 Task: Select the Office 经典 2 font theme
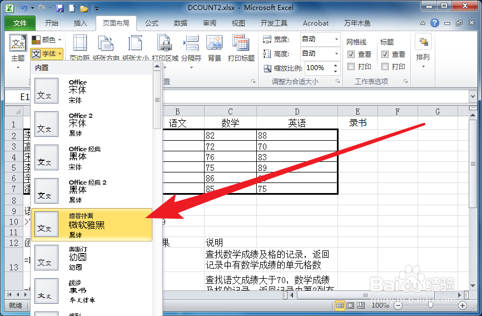click(92, 191)
